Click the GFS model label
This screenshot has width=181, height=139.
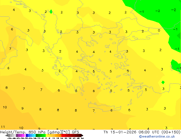click(x=75, y=132)
